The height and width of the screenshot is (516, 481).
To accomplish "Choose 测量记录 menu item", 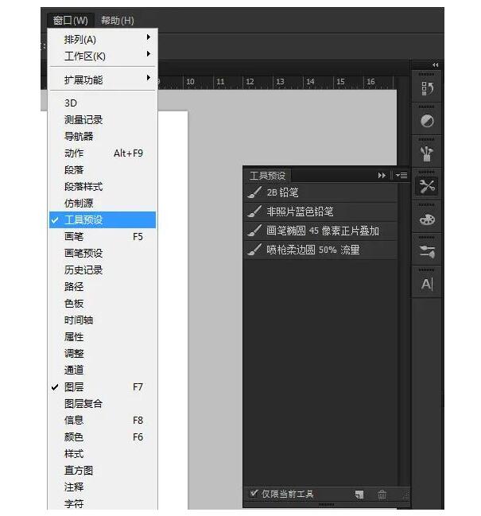I will pyautogui.click(x=103, y=120).
